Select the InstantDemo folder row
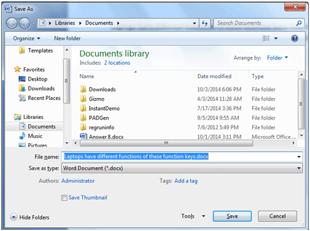This screenshot has height=231, width=310. point(104,108)
